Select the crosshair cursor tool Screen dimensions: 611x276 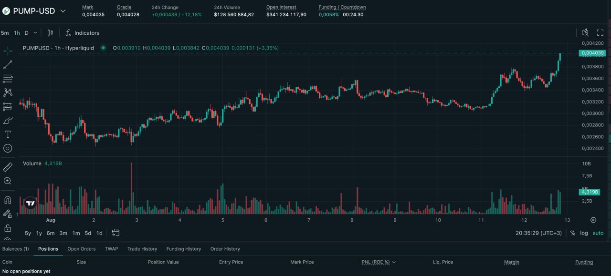8,51
